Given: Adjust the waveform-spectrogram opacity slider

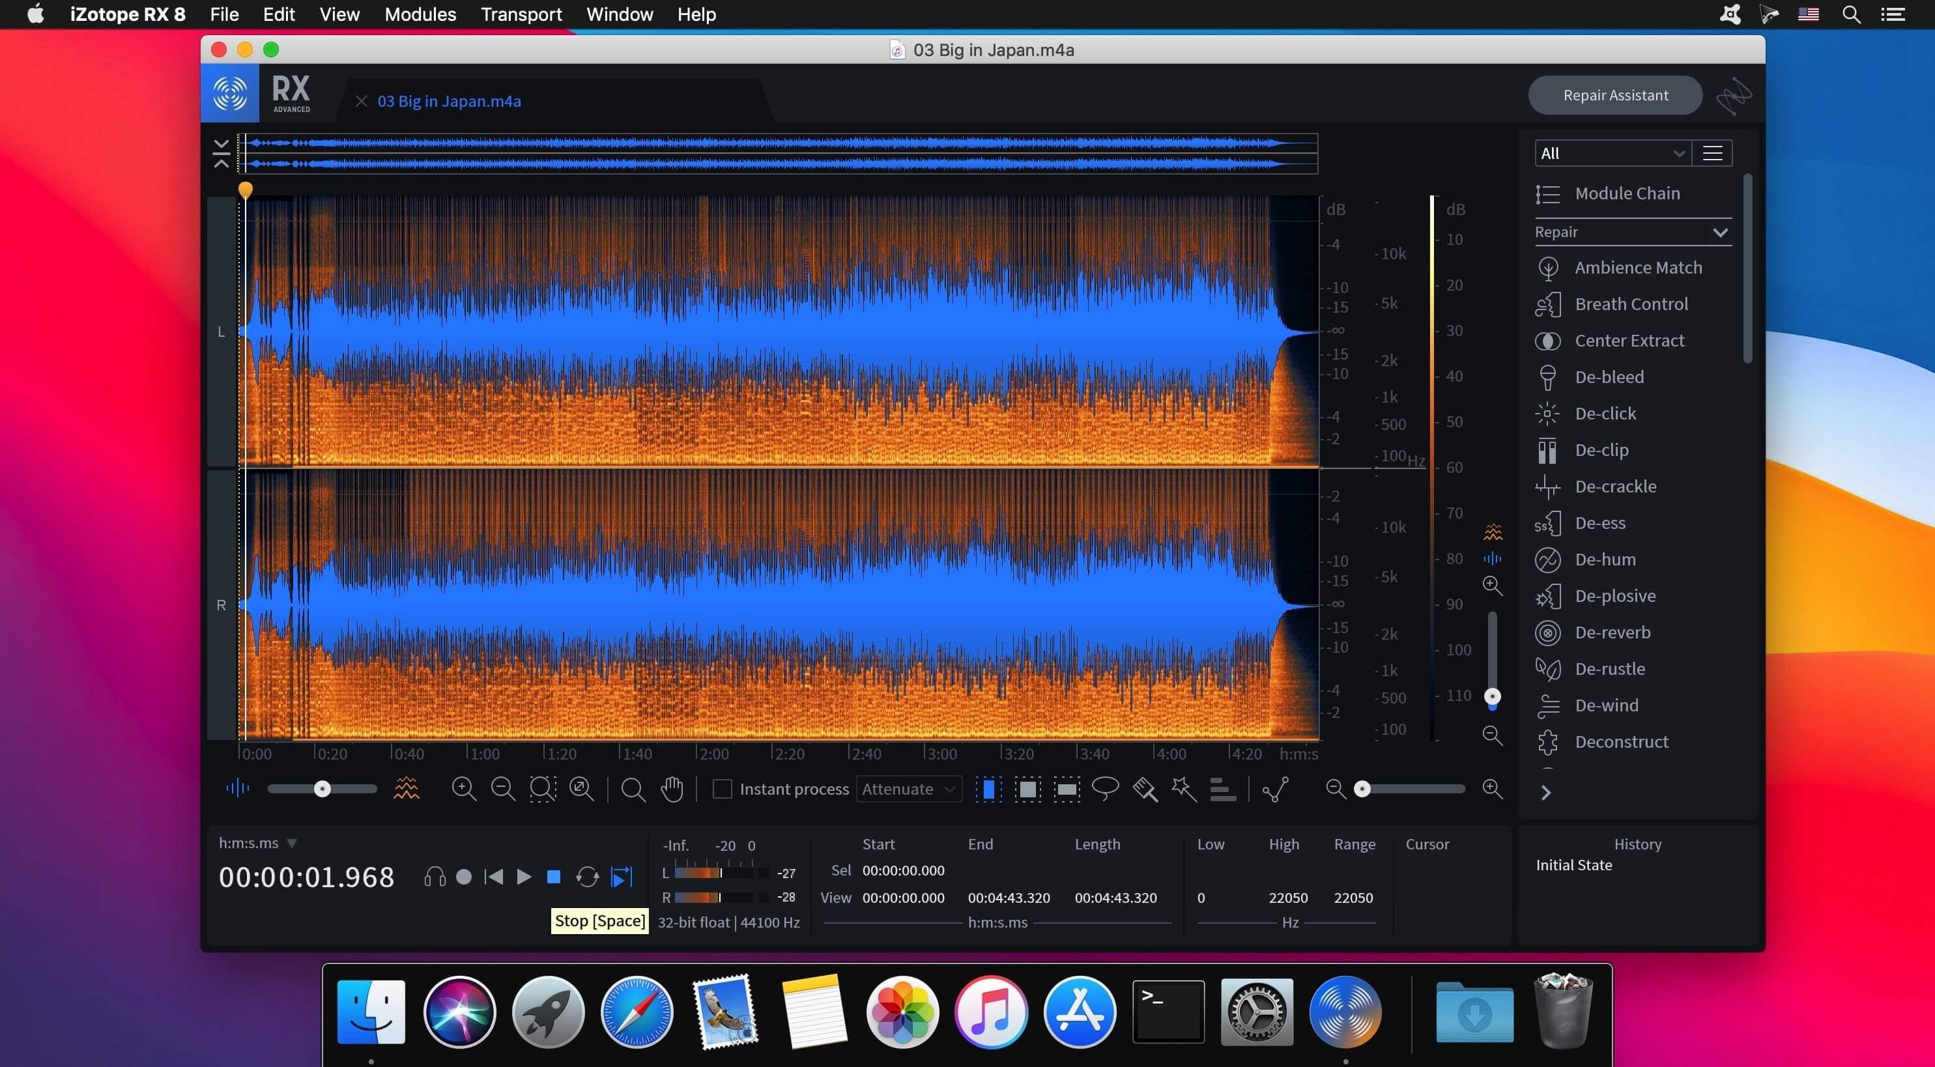Looking at the screenshot, I should [322, 788].
